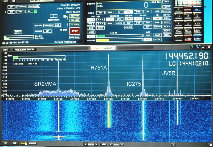Screen dimensions: 213x147
Task: Select the 10 band keypad key
Action: (x=188, y=15)
